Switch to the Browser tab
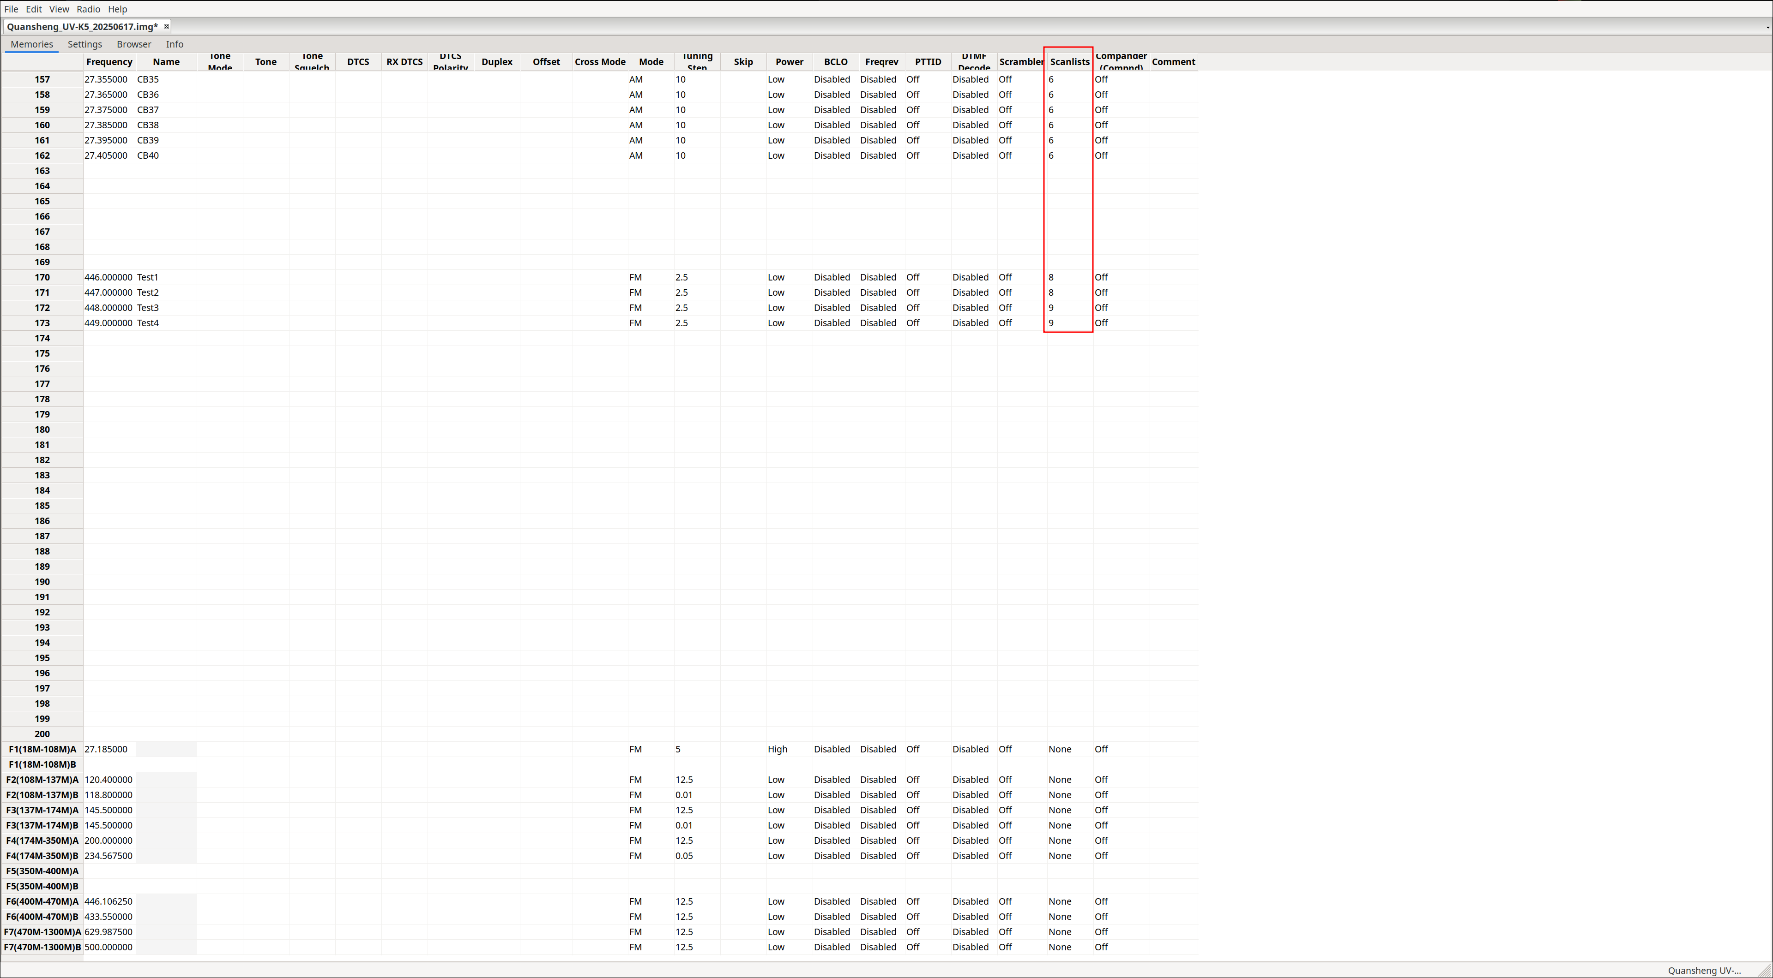 pos(133,44)
